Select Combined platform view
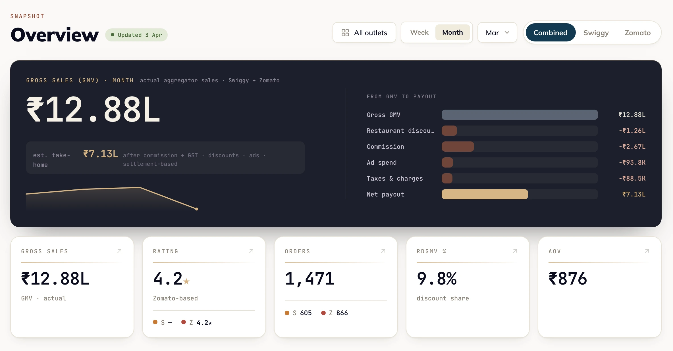This screenshot has height=351, width=673. click(551, 33)
